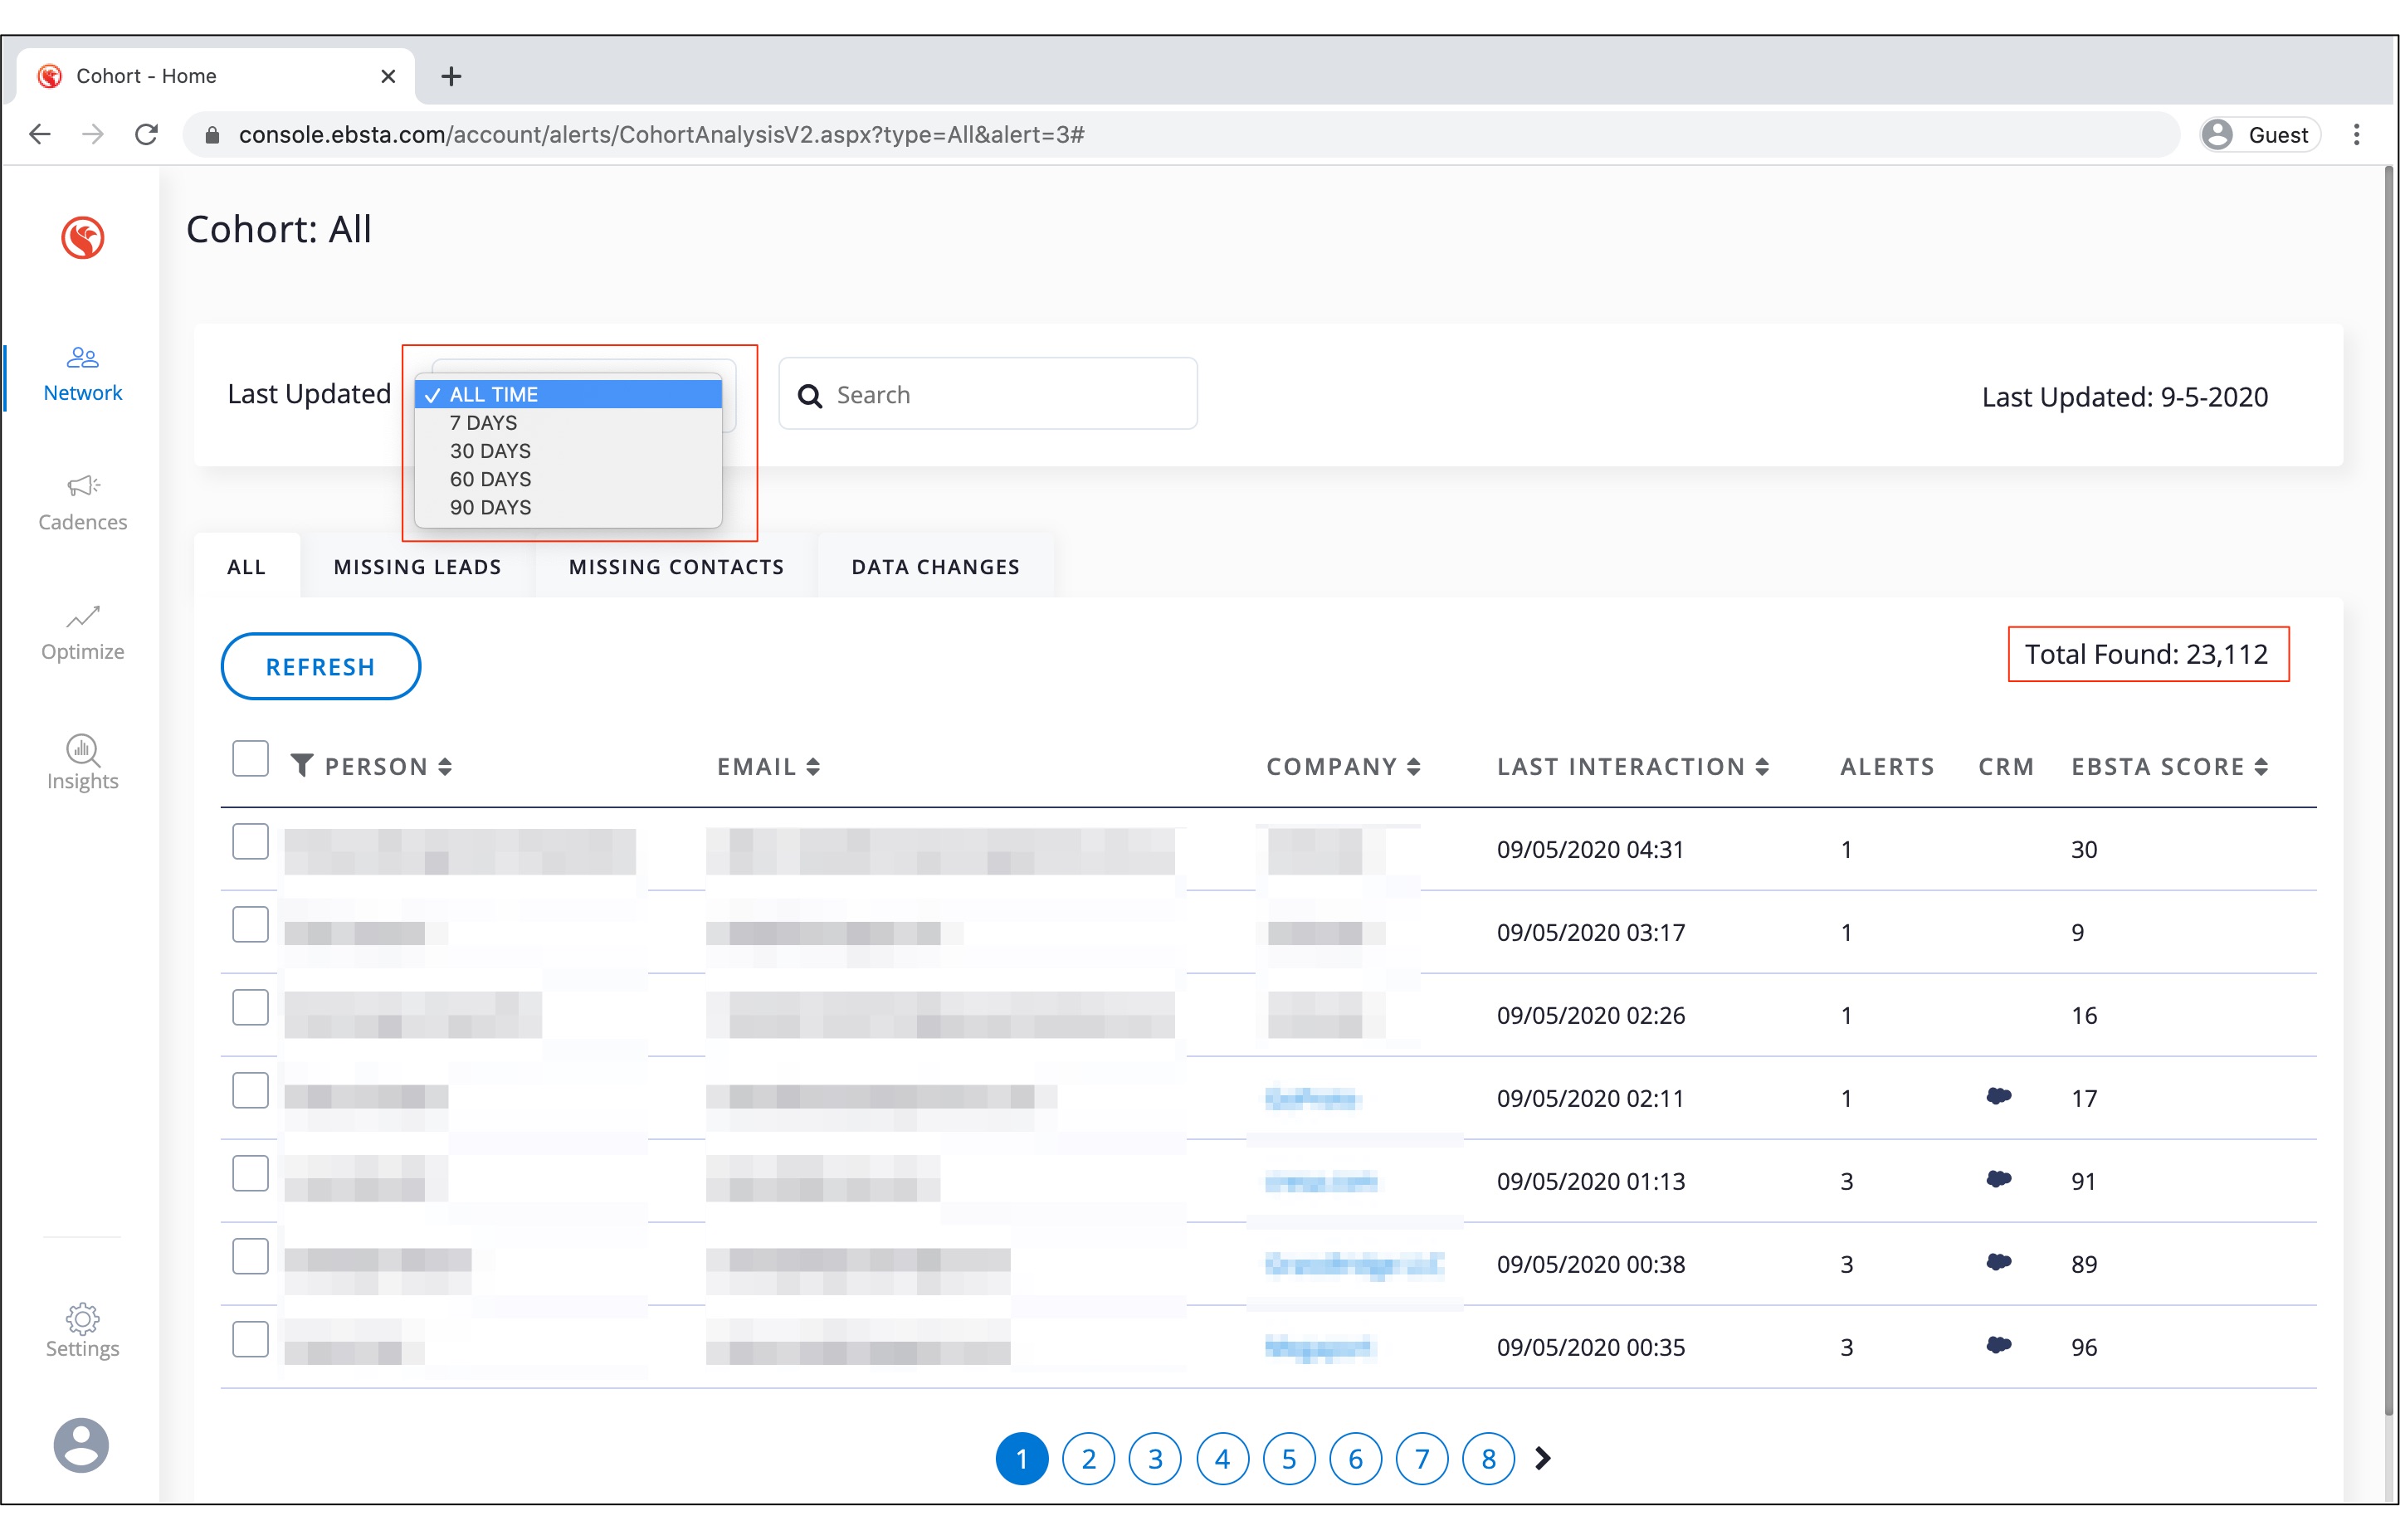
Task: Choose the 90 DAYS dropdown option
Action: point(490,507)
